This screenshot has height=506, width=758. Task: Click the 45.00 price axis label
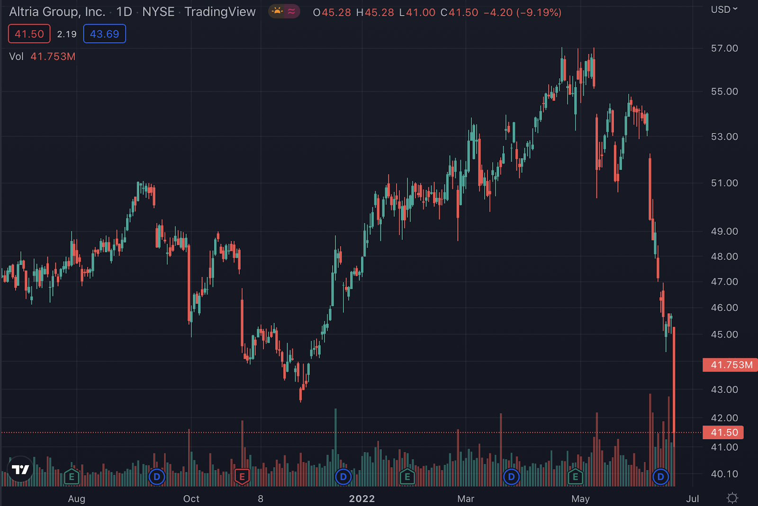point(724,335)
